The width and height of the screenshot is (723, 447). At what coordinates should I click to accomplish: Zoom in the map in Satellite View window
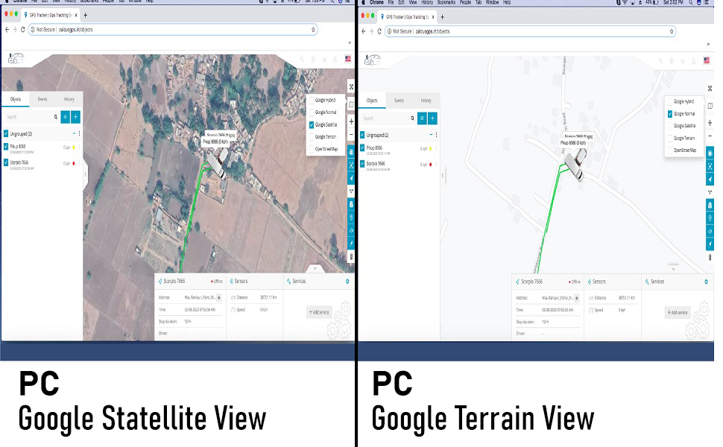click(351, 121)
